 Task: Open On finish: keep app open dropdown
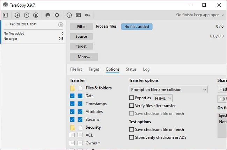point(200,15)
